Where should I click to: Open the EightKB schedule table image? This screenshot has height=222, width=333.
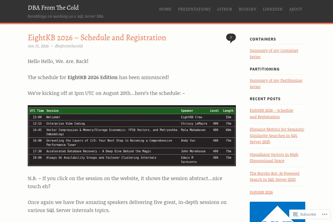tap(132, 136)
